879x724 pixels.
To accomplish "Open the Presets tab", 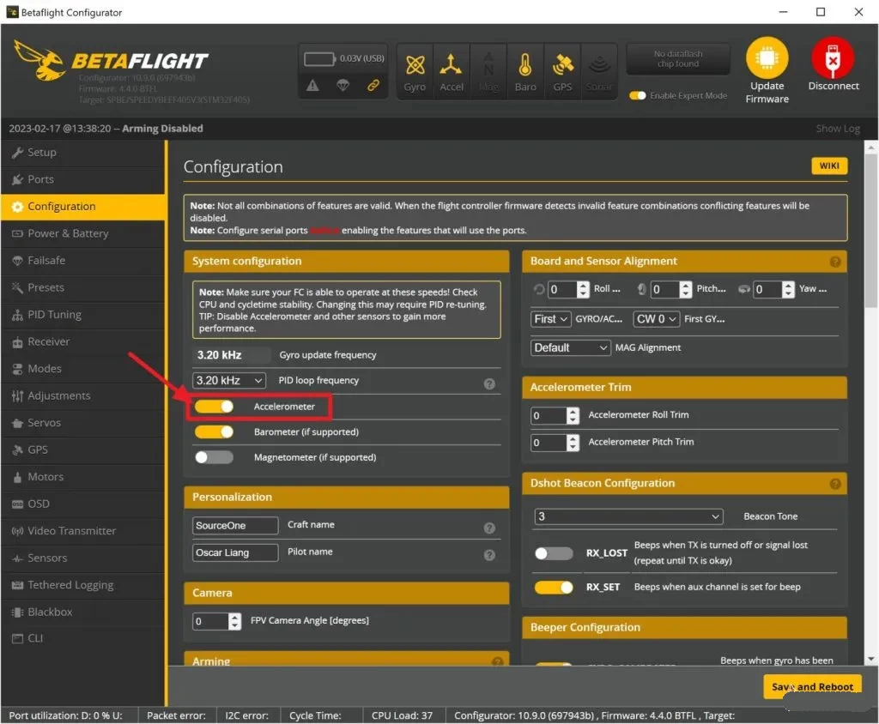I will (x=83, y=287).
